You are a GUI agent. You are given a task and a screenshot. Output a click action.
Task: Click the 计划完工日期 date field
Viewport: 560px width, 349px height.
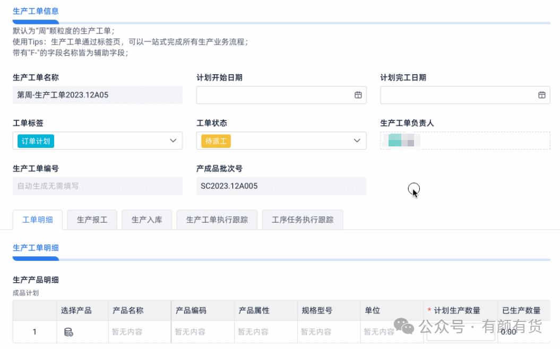456,95
